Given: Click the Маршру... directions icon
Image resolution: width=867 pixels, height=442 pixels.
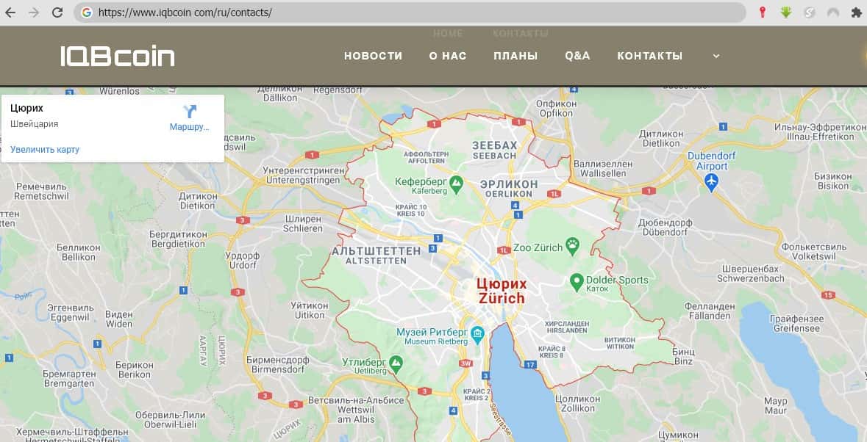Looking at the screenshot, I should point(190,112).
